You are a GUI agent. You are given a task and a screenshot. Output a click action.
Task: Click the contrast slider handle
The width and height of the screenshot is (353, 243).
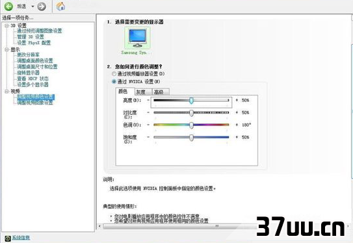tap(191, 113)
